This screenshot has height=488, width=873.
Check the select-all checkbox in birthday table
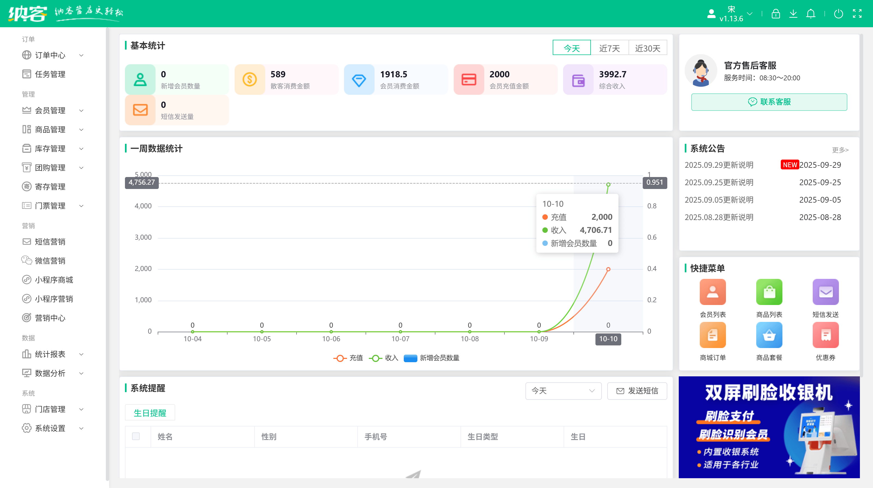(x=136, y=436)
